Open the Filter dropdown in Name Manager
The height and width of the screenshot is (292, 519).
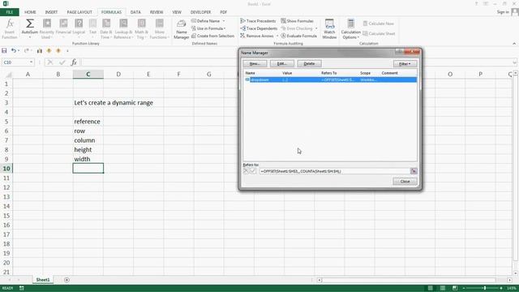click(405, 63)
